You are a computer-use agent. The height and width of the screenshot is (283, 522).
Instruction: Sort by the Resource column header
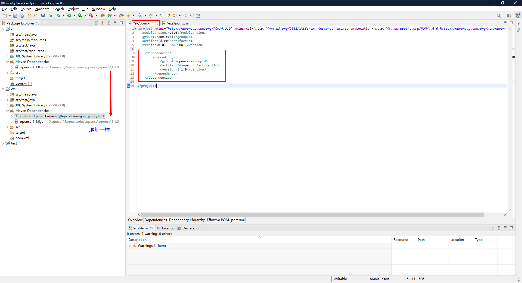coord(404,240)
